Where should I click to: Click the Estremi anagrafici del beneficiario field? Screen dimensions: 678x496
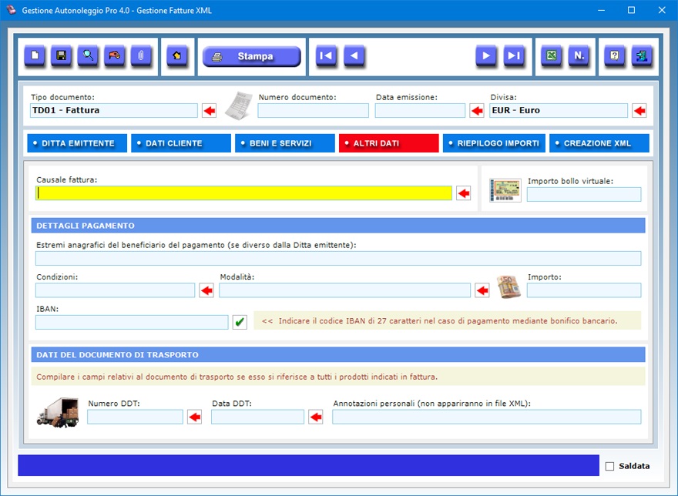pos(338,258)
